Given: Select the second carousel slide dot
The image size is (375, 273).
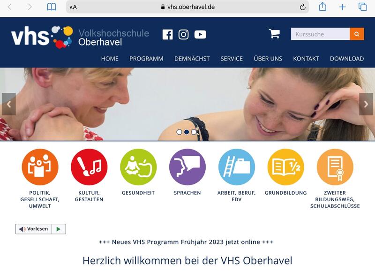Looking at the screenshot, I should (x=187, y=132).
